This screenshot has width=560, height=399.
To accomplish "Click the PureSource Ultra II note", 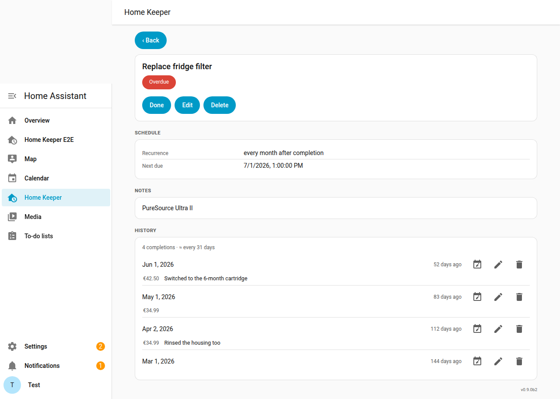I will pyautogui.click(x=168, y=208).
